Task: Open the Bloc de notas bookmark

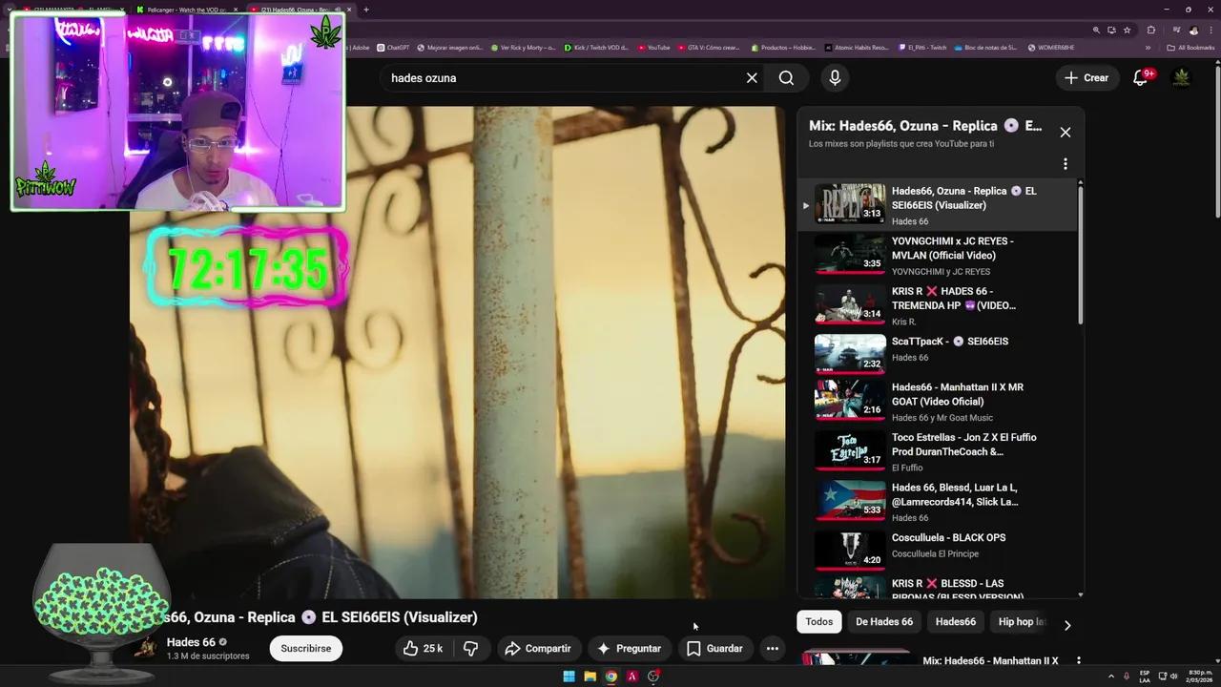Action: pos(985,47)
